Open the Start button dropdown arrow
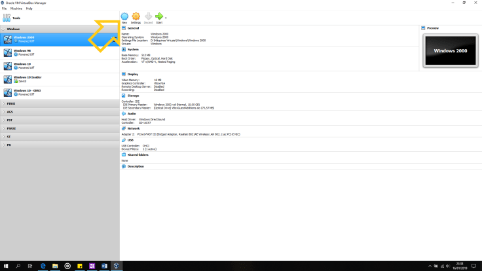Viewport: 482px width, 271px height. click(166, 18)
